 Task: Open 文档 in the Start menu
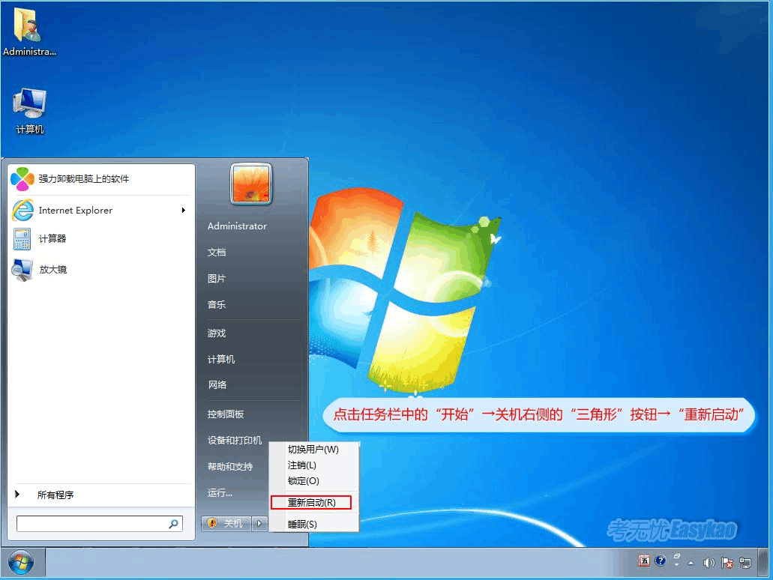217,253
